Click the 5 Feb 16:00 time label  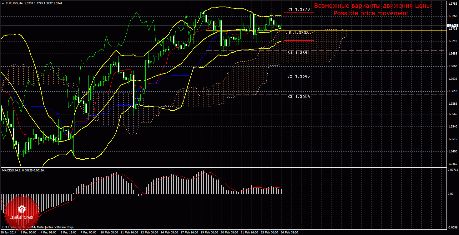(x=68, y=233)
